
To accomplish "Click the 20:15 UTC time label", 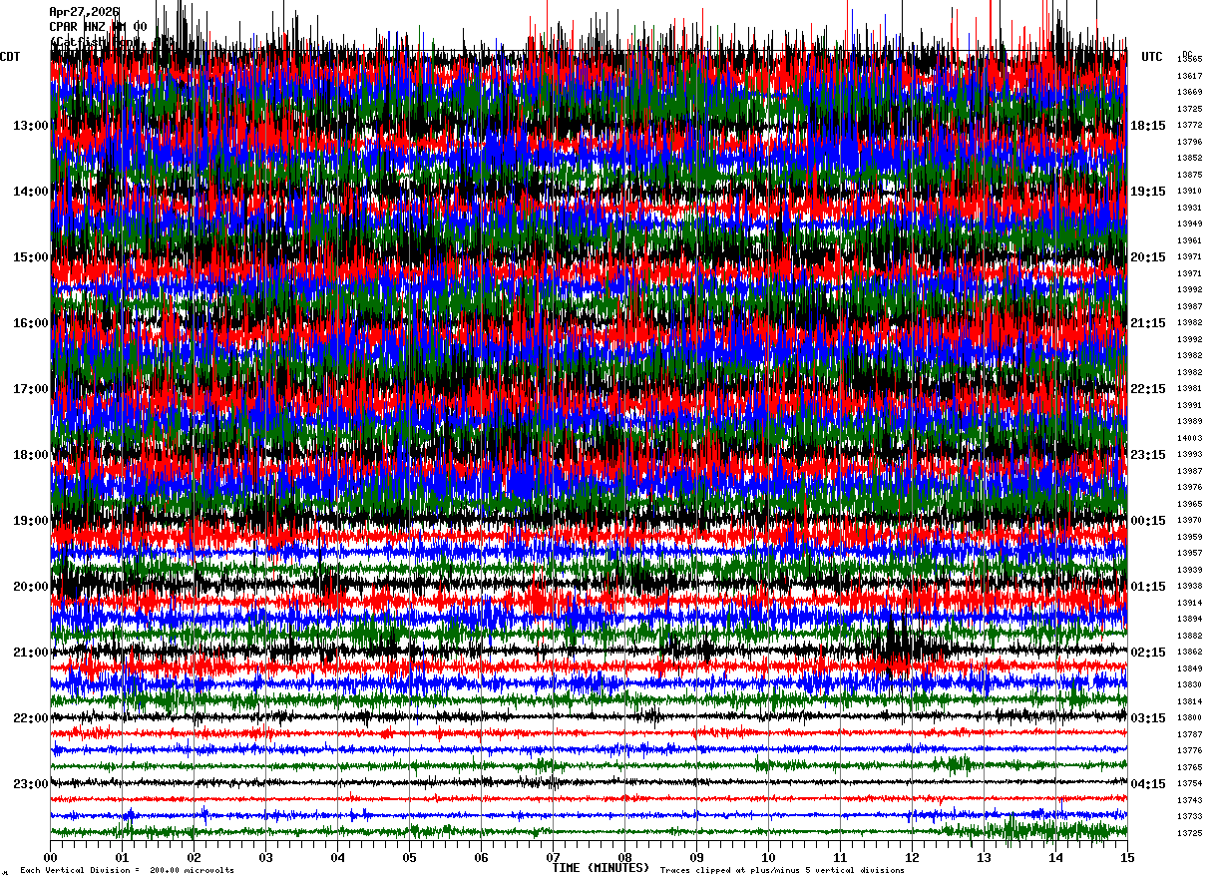I will point(1148,257).
